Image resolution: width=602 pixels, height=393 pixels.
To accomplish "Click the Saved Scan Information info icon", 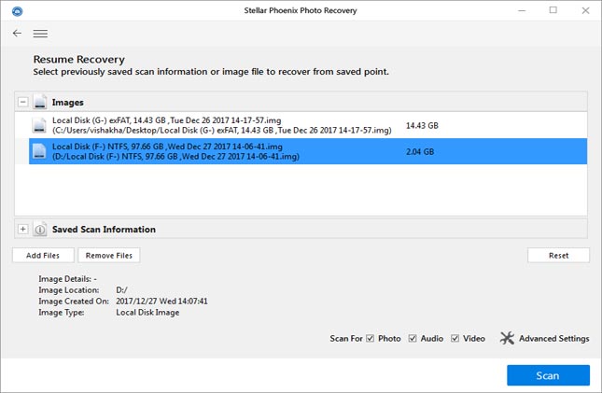I will coord(40,229).
